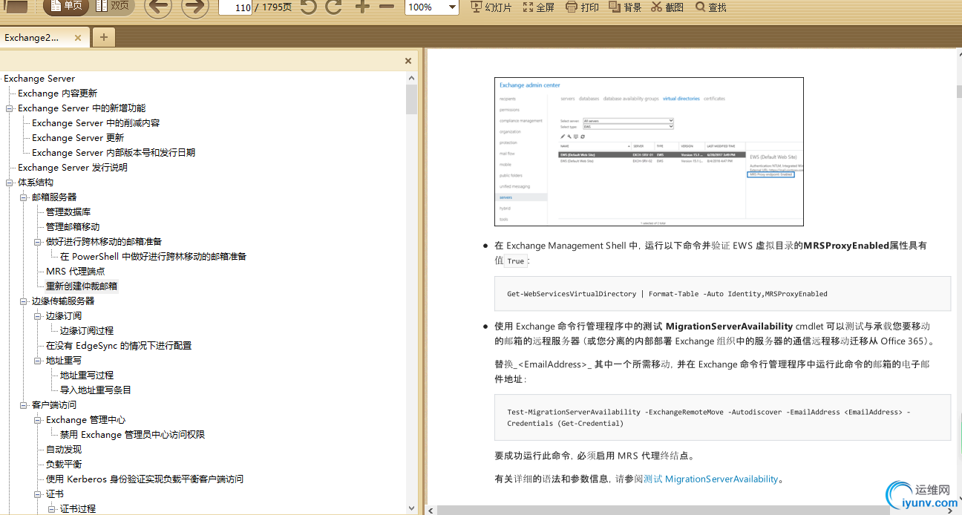Click the Exchange admin center screenshot image
The height and width of the screenshot is (515, 962).
point(649,151)
